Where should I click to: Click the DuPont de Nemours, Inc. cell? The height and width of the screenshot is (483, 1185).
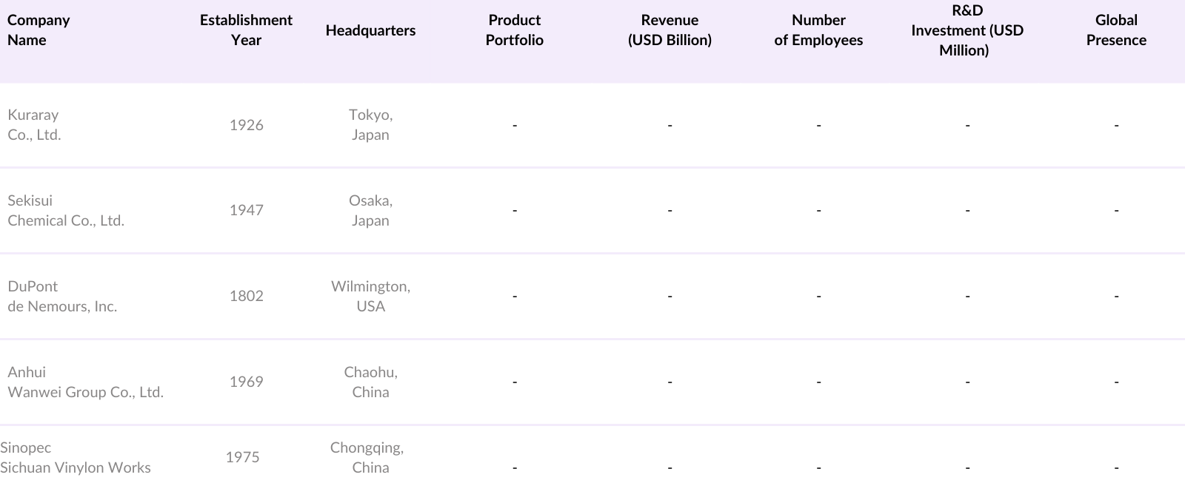pyautogui.click(x=62, y=297)
